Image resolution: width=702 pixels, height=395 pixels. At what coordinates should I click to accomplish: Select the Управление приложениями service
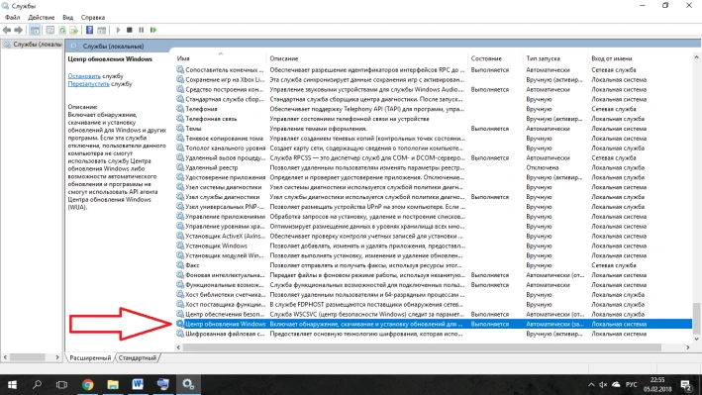point(225,217)
